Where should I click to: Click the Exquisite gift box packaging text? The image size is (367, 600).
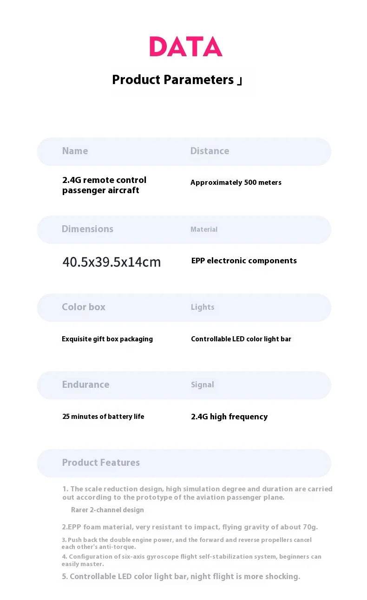pyautogui.click(x=107, y=339)
